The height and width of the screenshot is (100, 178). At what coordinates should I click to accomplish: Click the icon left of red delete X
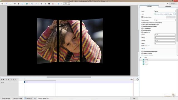pos(49,4)
